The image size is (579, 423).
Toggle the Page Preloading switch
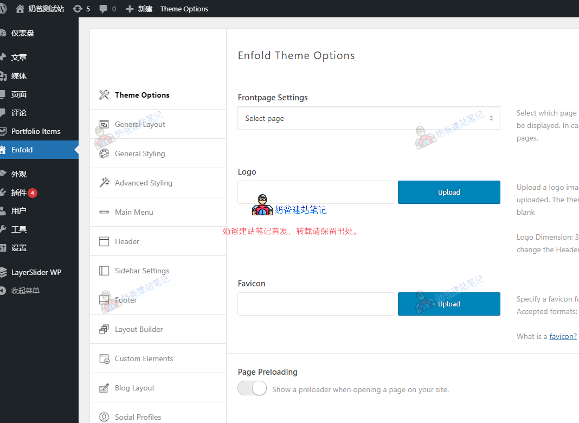point(252,389)
